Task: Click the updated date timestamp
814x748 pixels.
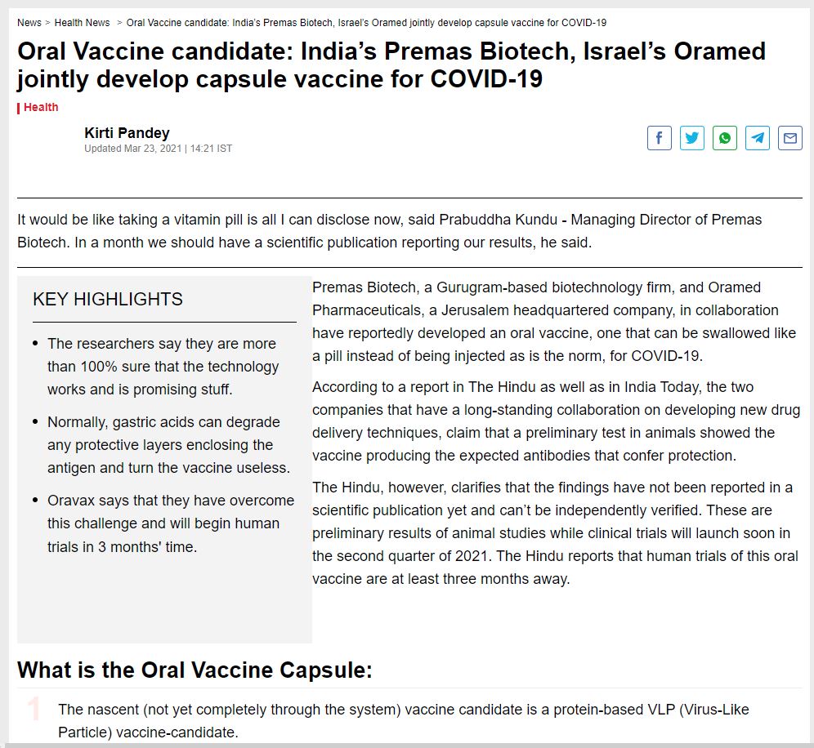Action: pos(158,148)
